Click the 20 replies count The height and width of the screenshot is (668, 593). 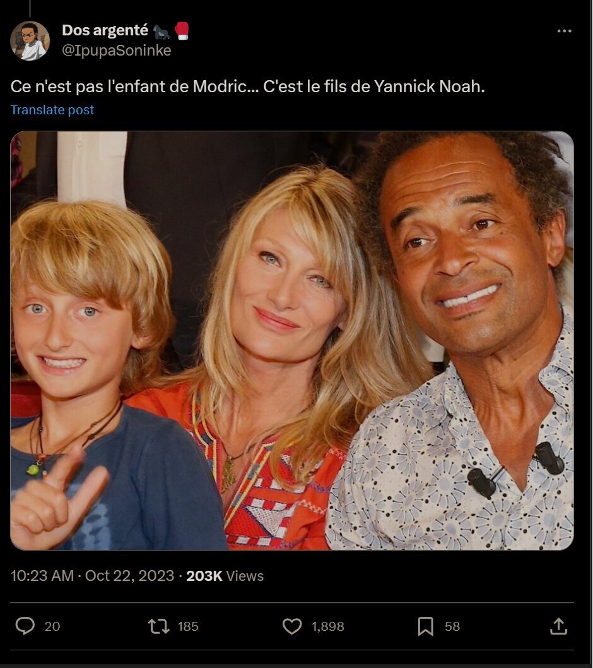[52, 626]
